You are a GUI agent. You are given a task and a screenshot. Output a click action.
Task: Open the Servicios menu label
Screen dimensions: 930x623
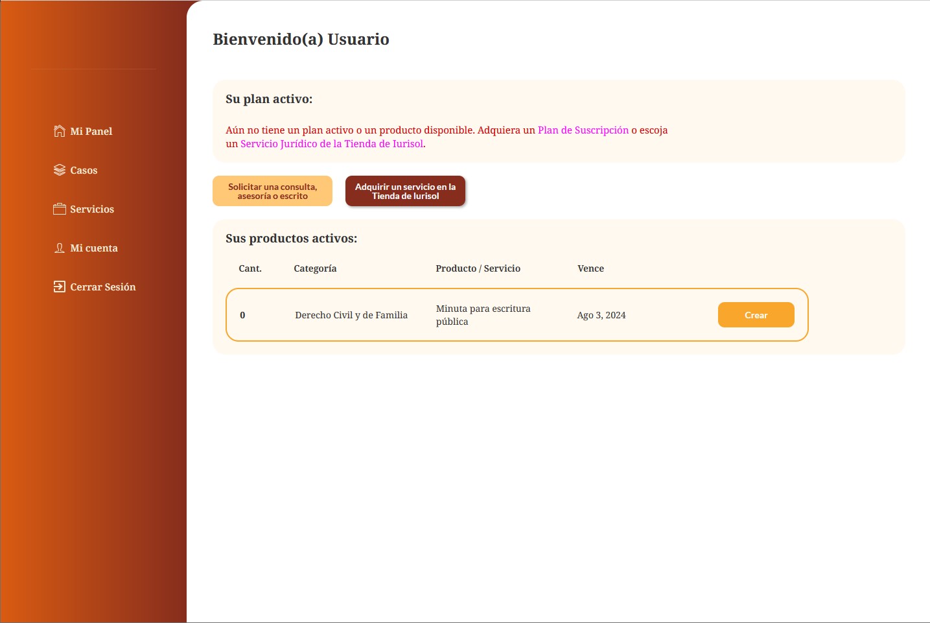pyautogui.click(x=92, y=209)
